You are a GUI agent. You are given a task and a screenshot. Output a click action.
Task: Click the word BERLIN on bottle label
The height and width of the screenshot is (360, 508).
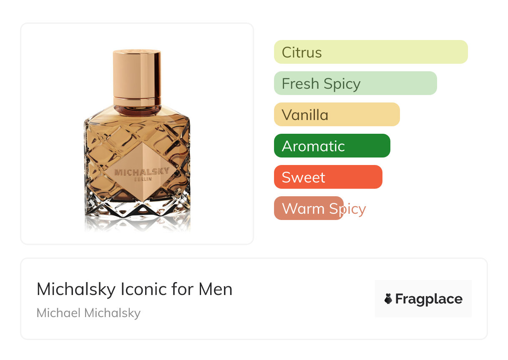(143, 180)
